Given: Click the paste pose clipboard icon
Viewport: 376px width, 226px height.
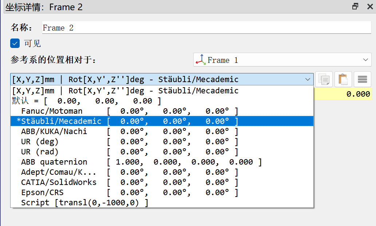Looking at the screenshot, I should pyautogui.click(x=343, y=79).
